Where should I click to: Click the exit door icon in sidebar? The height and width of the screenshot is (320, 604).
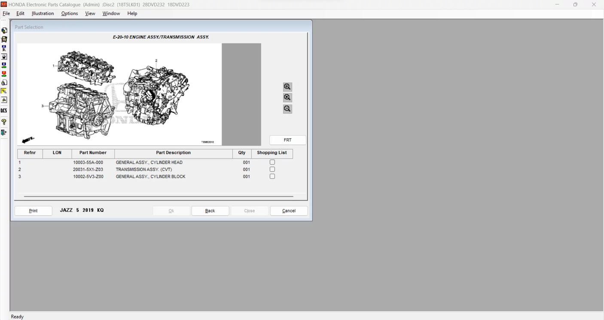point(4,133)
